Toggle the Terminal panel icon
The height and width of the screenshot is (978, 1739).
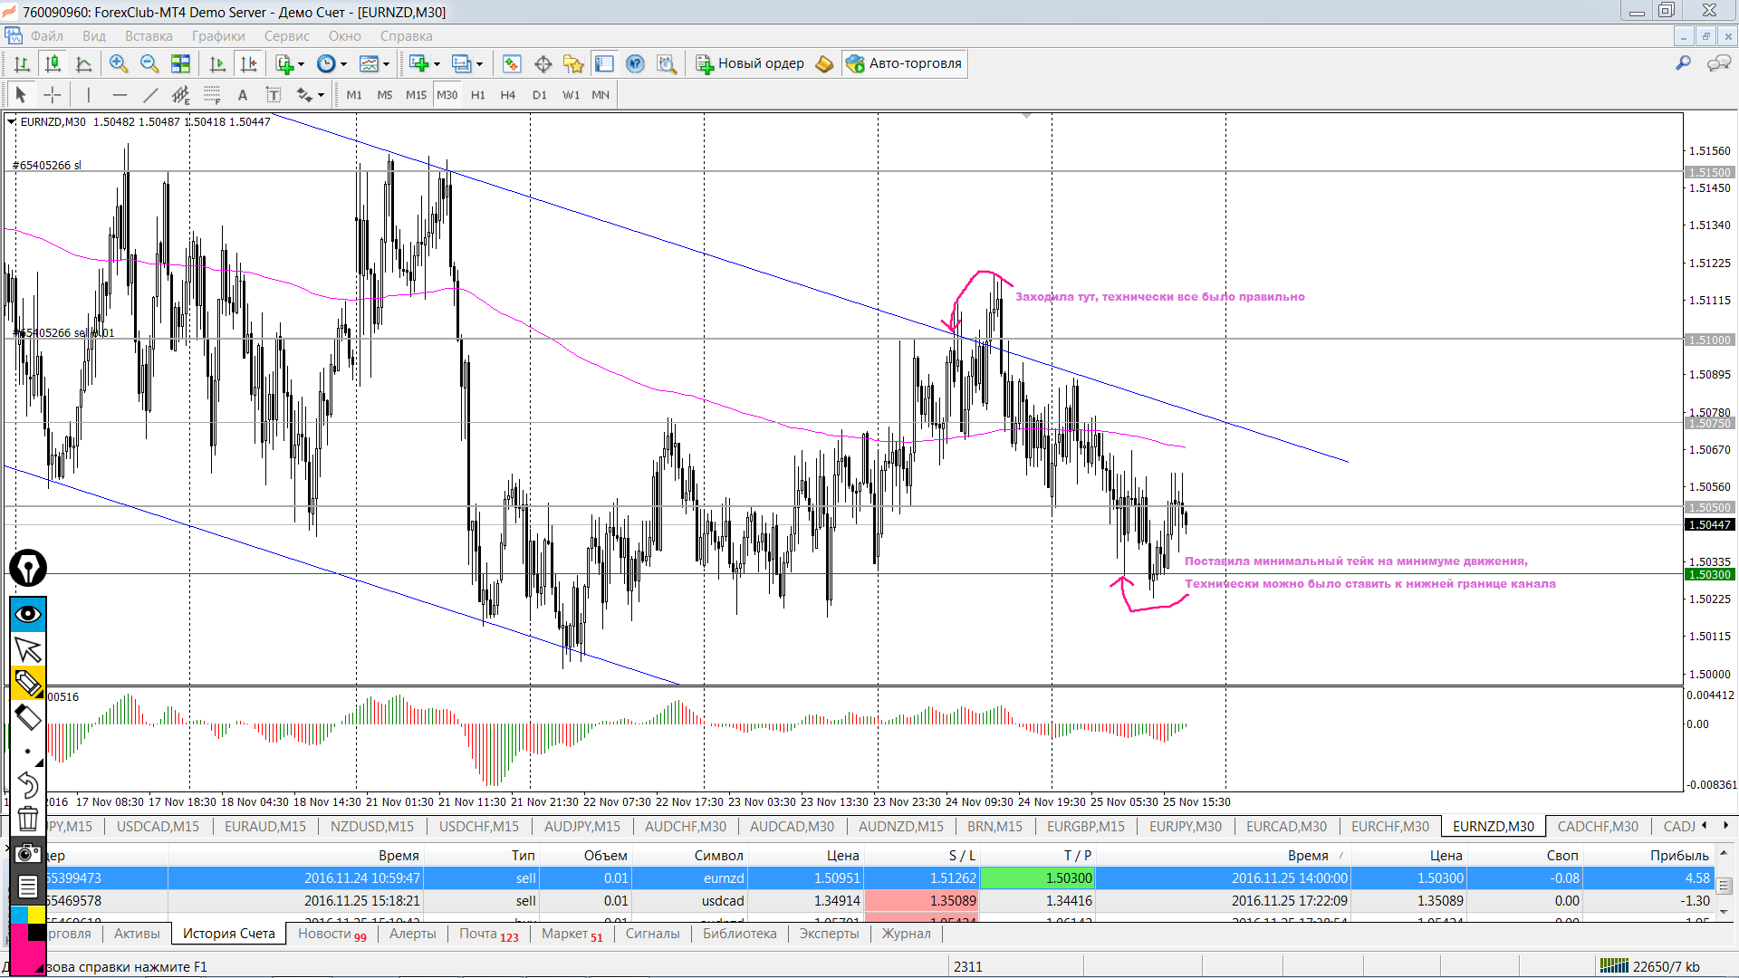[x=604, y=63]
